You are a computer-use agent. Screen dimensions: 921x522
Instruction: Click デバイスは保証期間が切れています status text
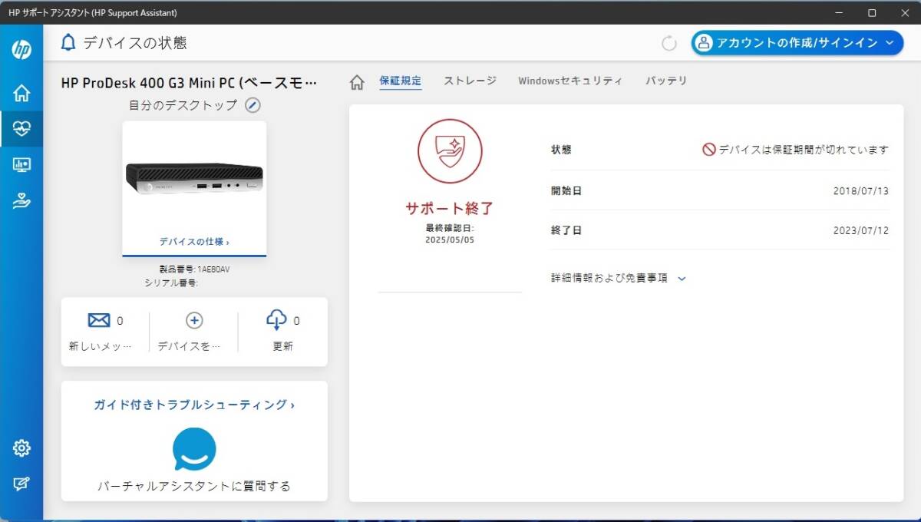point(804,150)
